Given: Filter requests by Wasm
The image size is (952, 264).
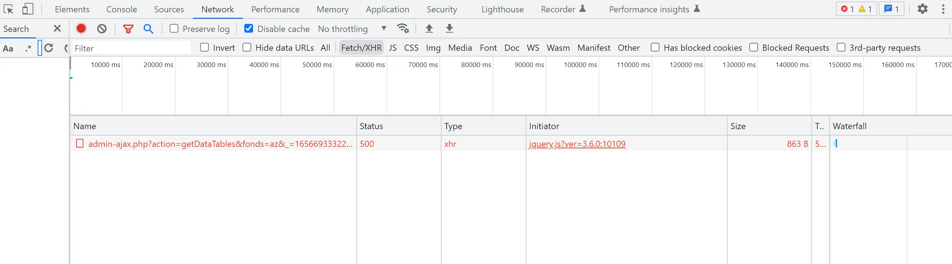Looking at the screenshot, I should 558,48.
